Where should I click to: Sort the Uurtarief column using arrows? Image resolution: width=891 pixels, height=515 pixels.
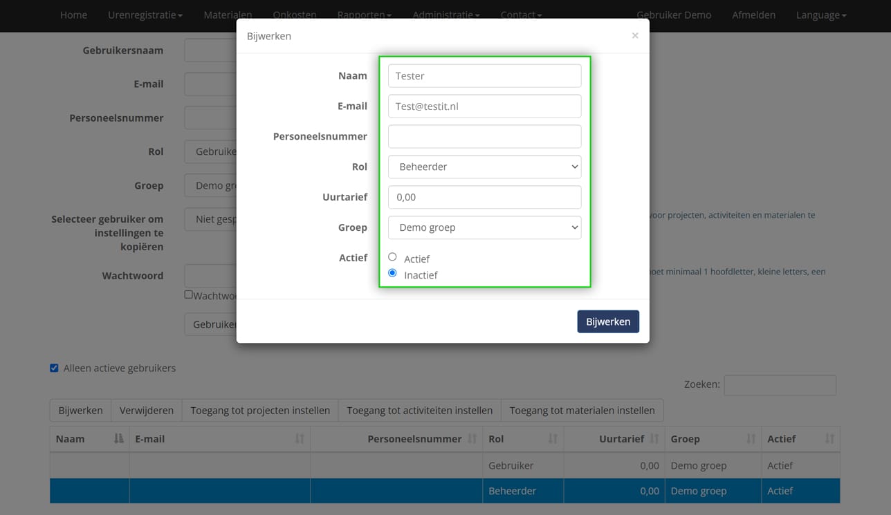tap(654, 439)
